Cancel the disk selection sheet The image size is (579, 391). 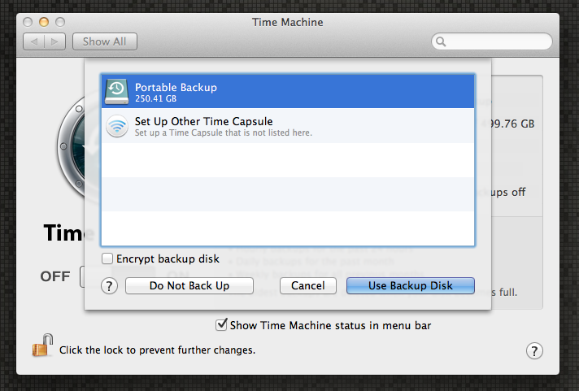pyautogui.click(x=308, y=286)
